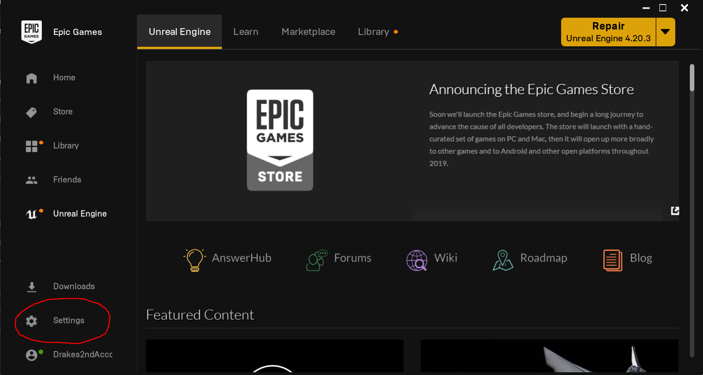Click the Forums chat people icon
703x375 pixels.
(317, 260)
